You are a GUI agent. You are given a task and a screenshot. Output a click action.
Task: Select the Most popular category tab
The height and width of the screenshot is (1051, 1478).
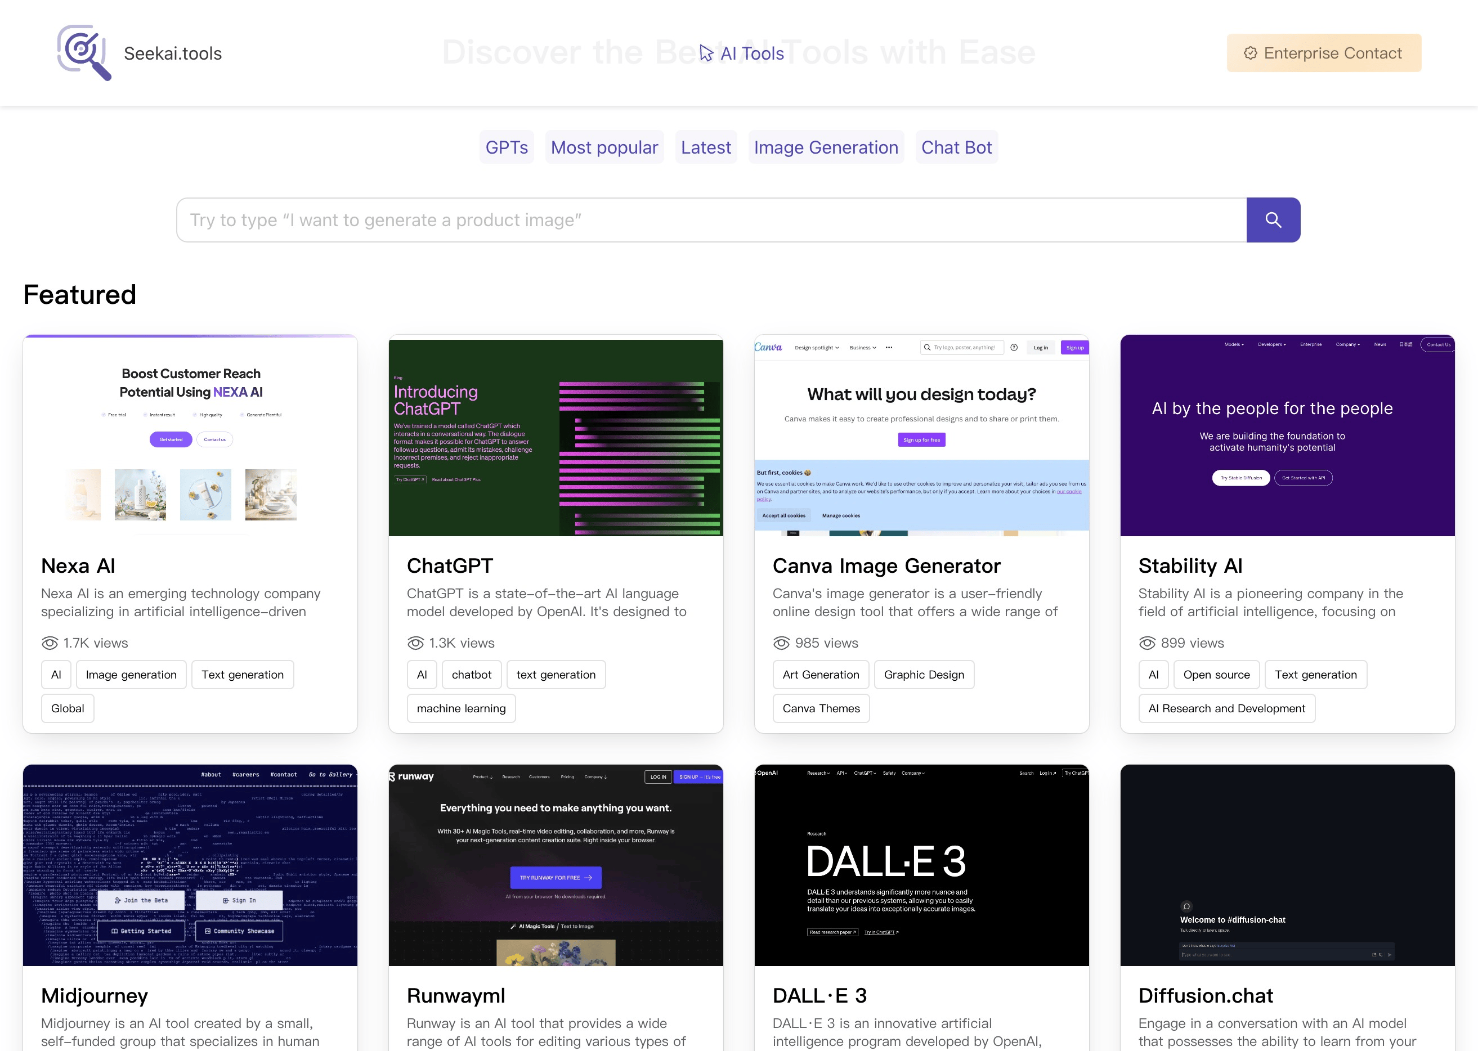click(604, 147)
